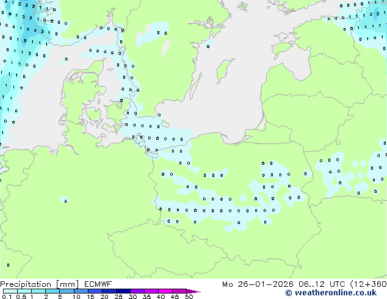Pick the 1–2 mm legend color swatch
The image size is (387, 299).
tap(38, 291)
